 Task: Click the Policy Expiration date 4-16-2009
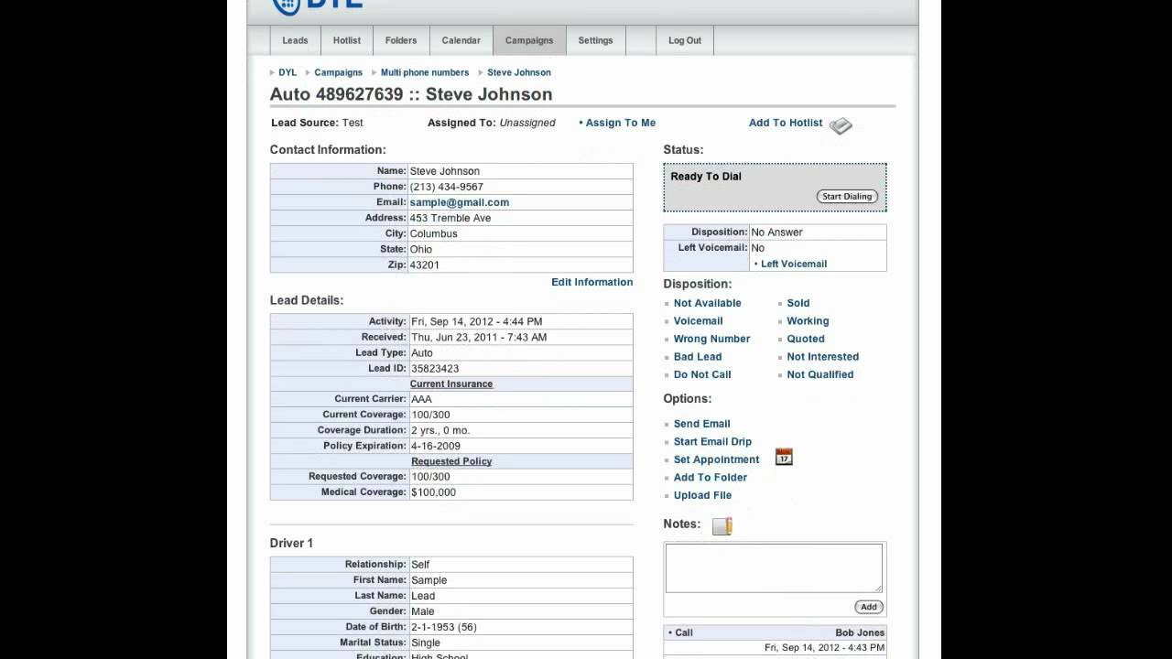tap(436, 446)
